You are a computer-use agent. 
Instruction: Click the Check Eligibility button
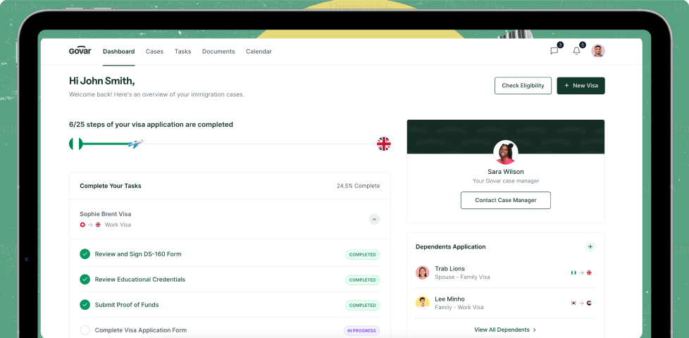(523, 86)
